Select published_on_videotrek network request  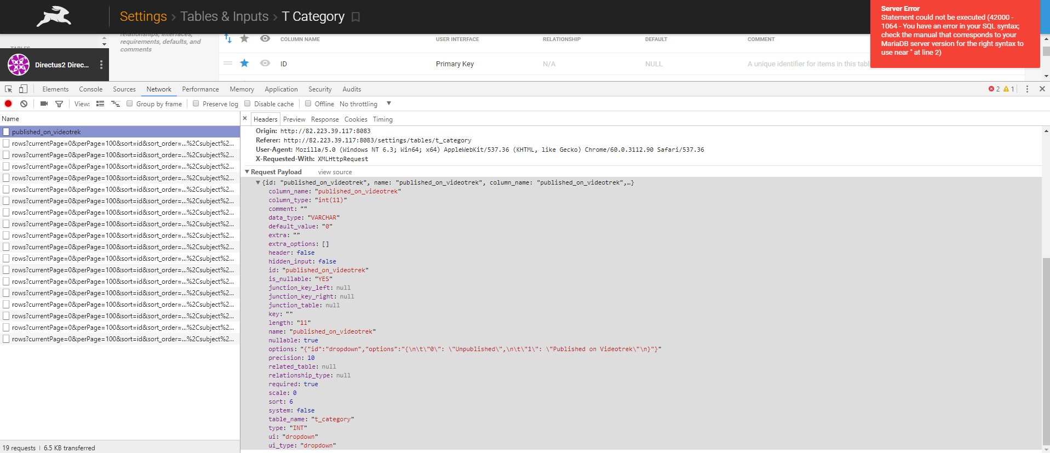(120, 131)
